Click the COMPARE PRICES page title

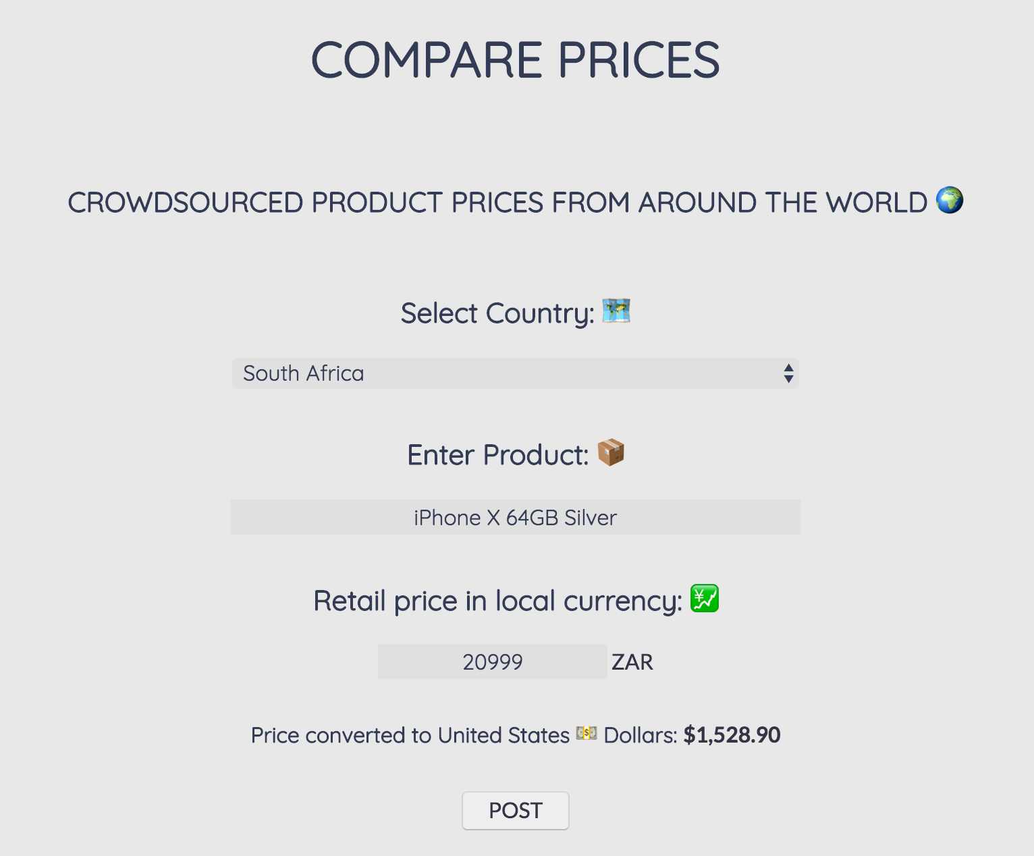tap(515, 59)
